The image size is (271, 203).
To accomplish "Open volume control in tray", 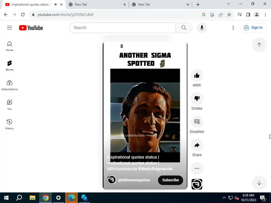I will click(x=237, y=198).
